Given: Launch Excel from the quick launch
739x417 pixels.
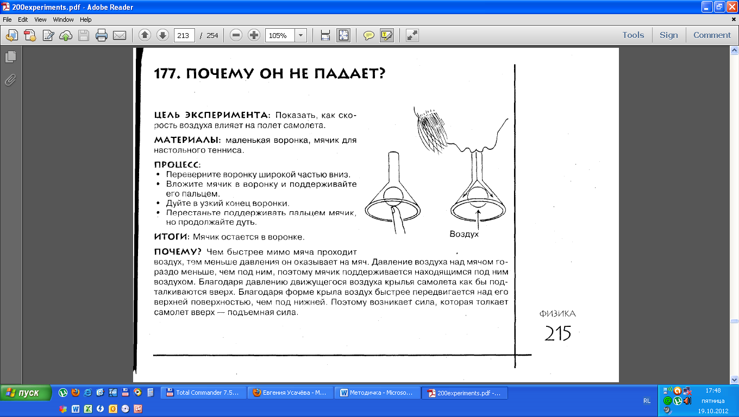Looking at the screenshot, I should (87, 409).
